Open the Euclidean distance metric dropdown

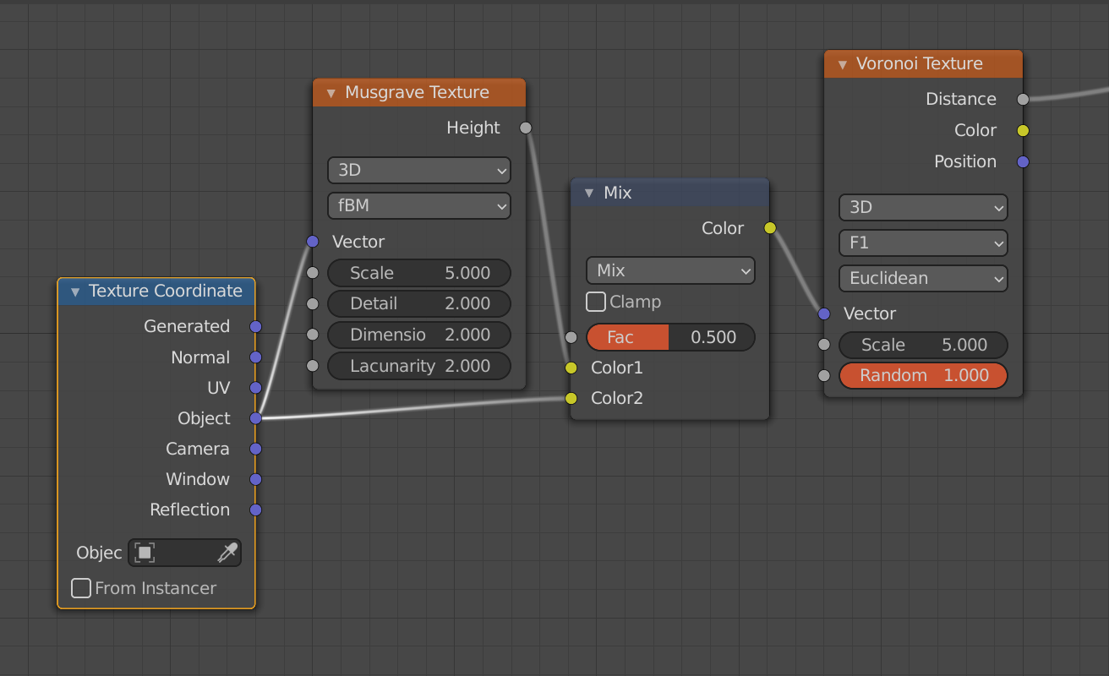pyautogui.click(x=923, y=278)
